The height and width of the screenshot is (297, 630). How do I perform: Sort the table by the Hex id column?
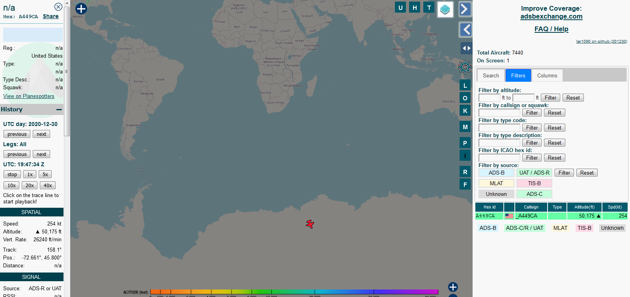pos(489,207)
